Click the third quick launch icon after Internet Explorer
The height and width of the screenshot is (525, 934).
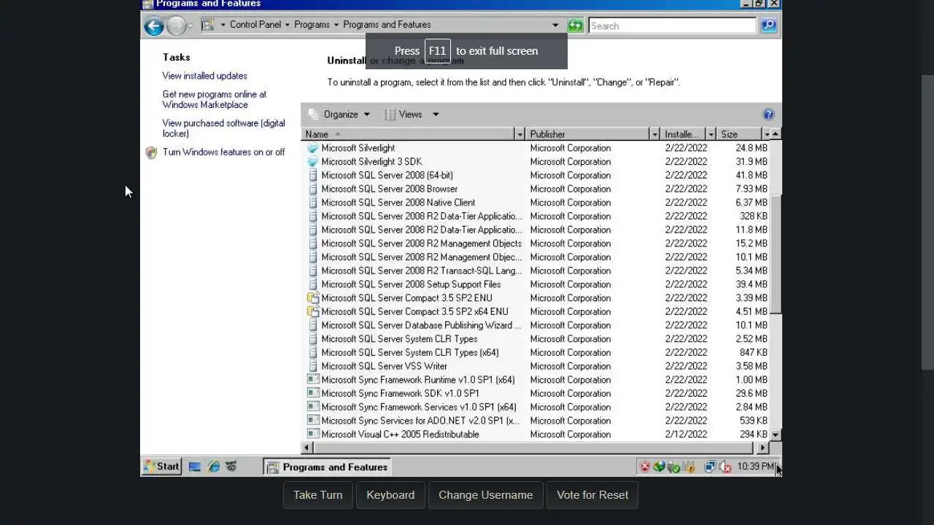tap(231, 467)
